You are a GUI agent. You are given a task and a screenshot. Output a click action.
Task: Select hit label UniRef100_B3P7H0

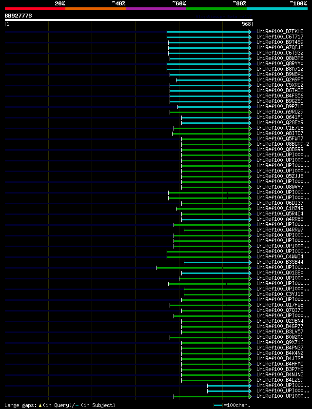(x=280, y=370)
